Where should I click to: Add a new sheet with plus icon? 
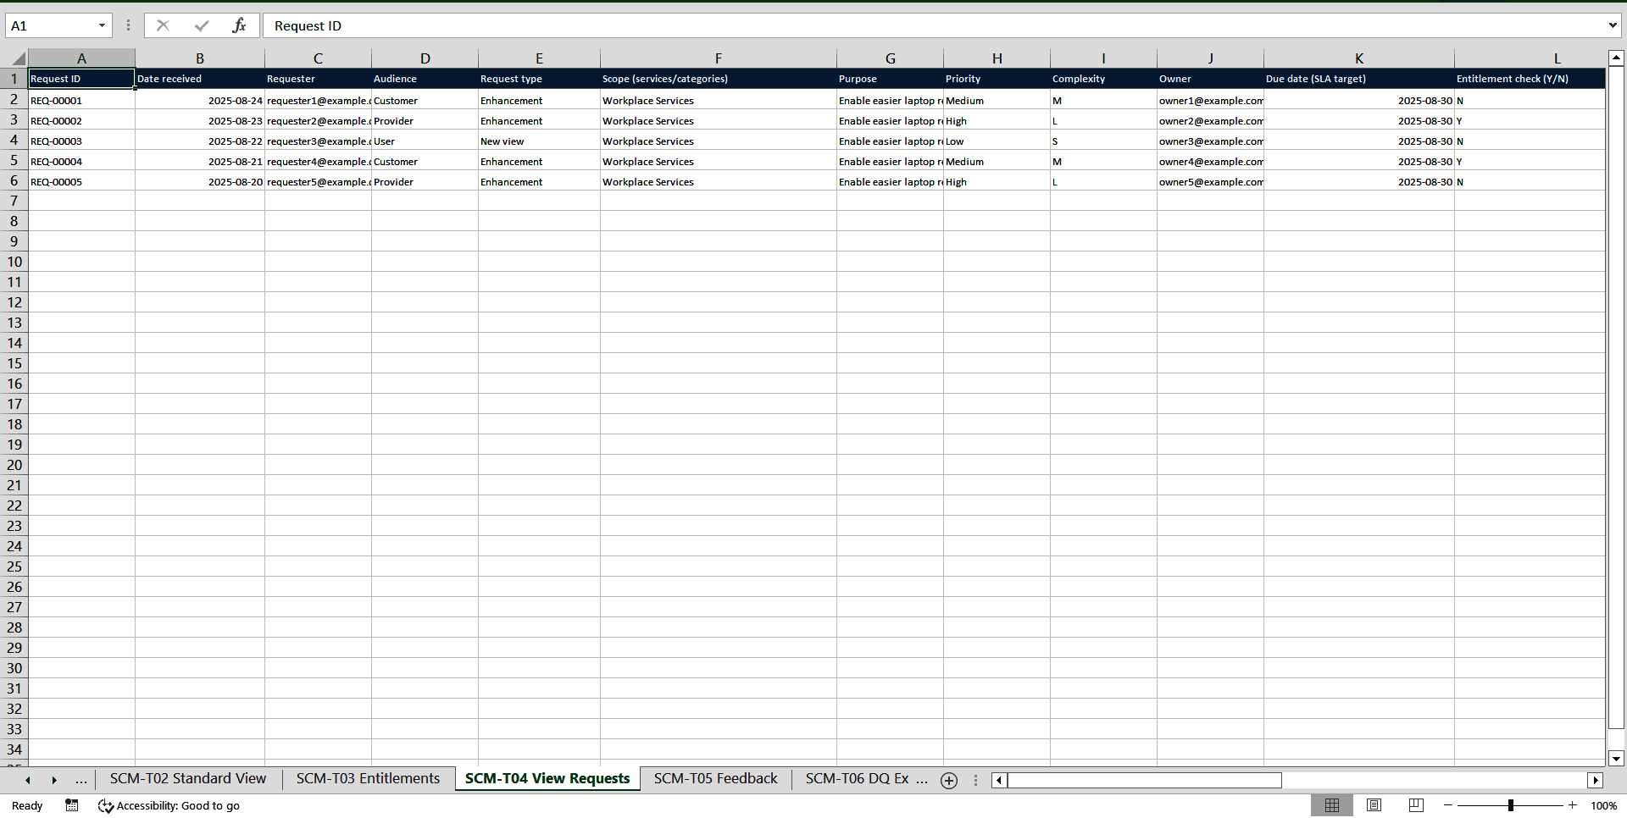[x=949, y=780]
